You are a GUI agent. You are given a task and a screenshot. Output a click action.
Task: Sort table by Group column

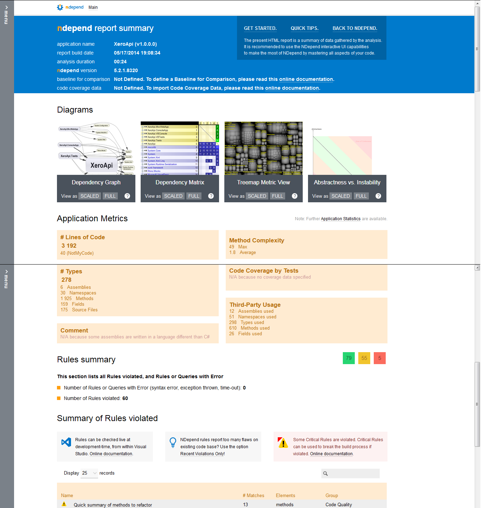(x=332, y=495)
